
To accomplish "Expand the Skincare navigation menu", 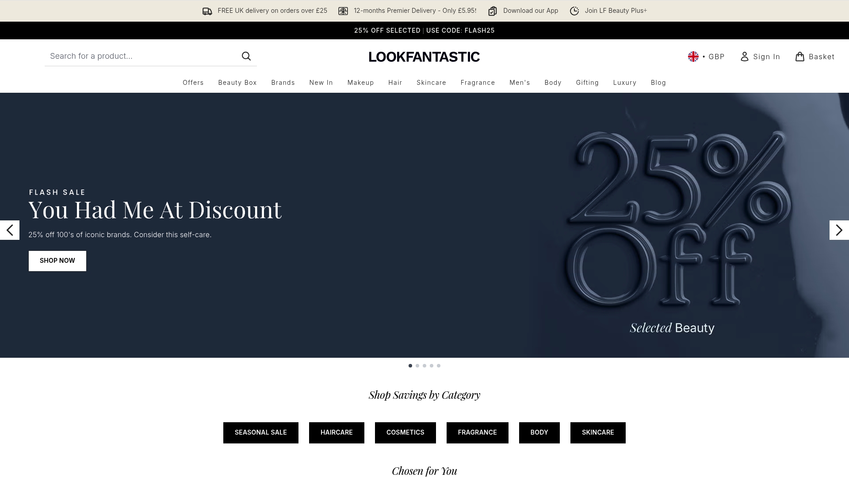I will (431, 83).
